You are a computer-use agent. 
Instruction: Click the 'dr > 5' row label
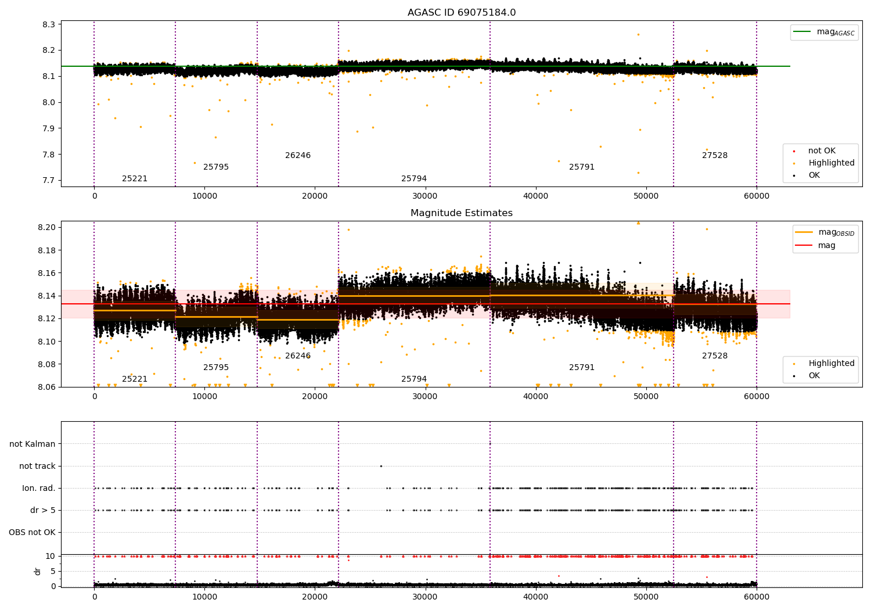coord(43,510)
